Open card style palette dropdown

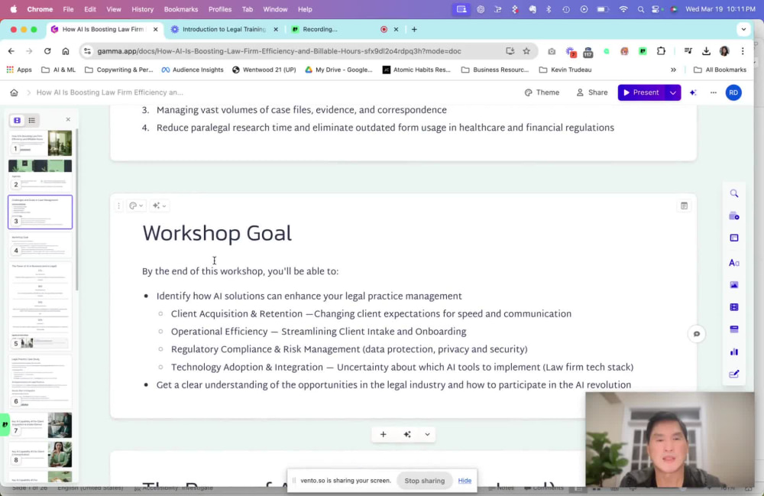pyautogui.click(x=136, y=206)
